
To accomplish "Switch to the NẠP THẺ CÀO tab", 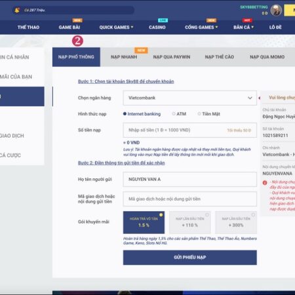I will [x=220, y=57].
